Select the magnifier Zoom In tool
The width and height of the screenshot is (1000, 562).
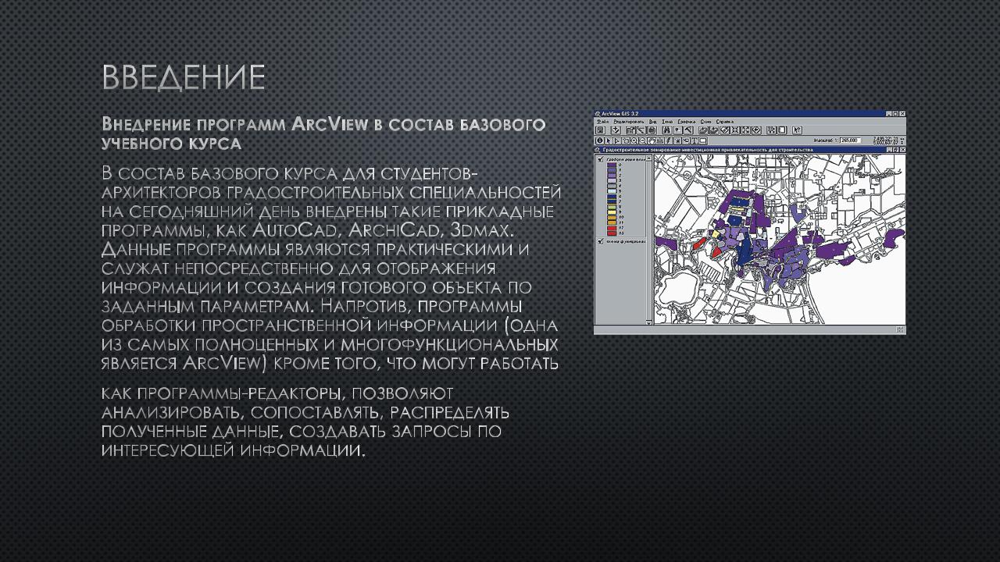click(x=634, y=140)
